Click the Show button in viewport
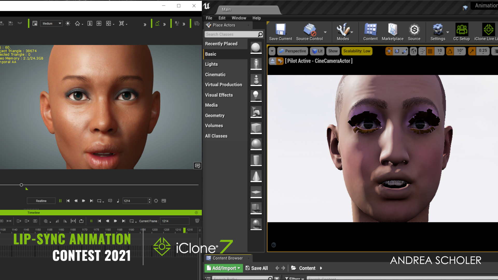Viewport: 498px width, 280px height. 333,51
